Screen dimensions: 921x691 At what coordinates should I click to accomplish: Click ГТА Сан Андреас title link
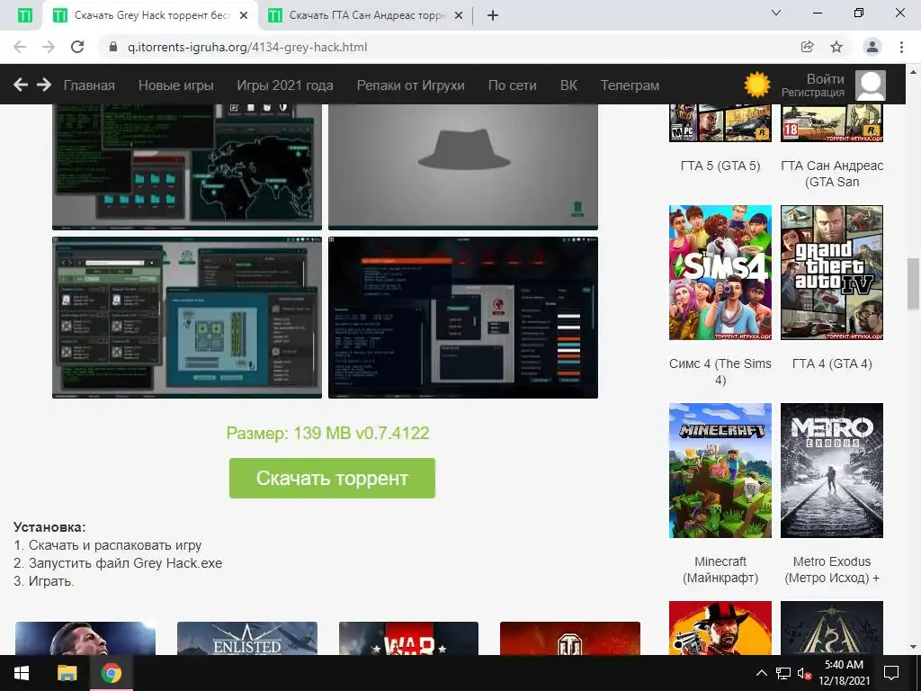click(832, 174)
